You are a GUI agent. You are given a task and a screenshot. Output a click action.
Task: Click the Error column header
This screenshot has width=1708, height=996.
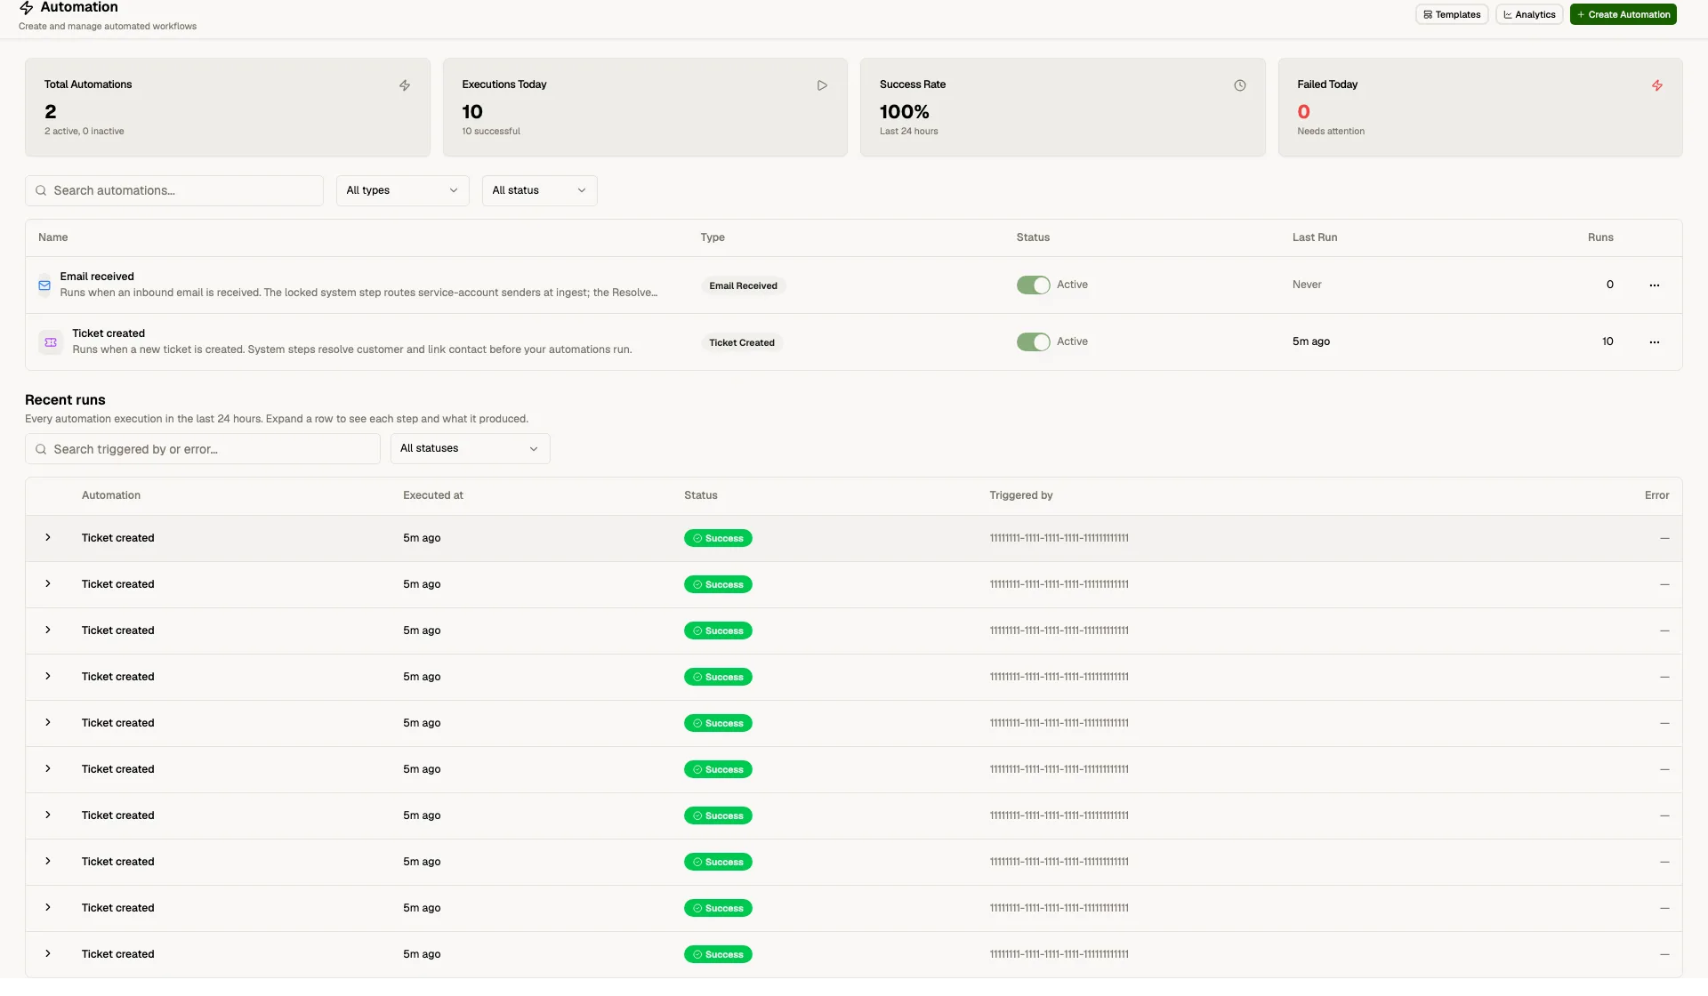[1656, 495]
